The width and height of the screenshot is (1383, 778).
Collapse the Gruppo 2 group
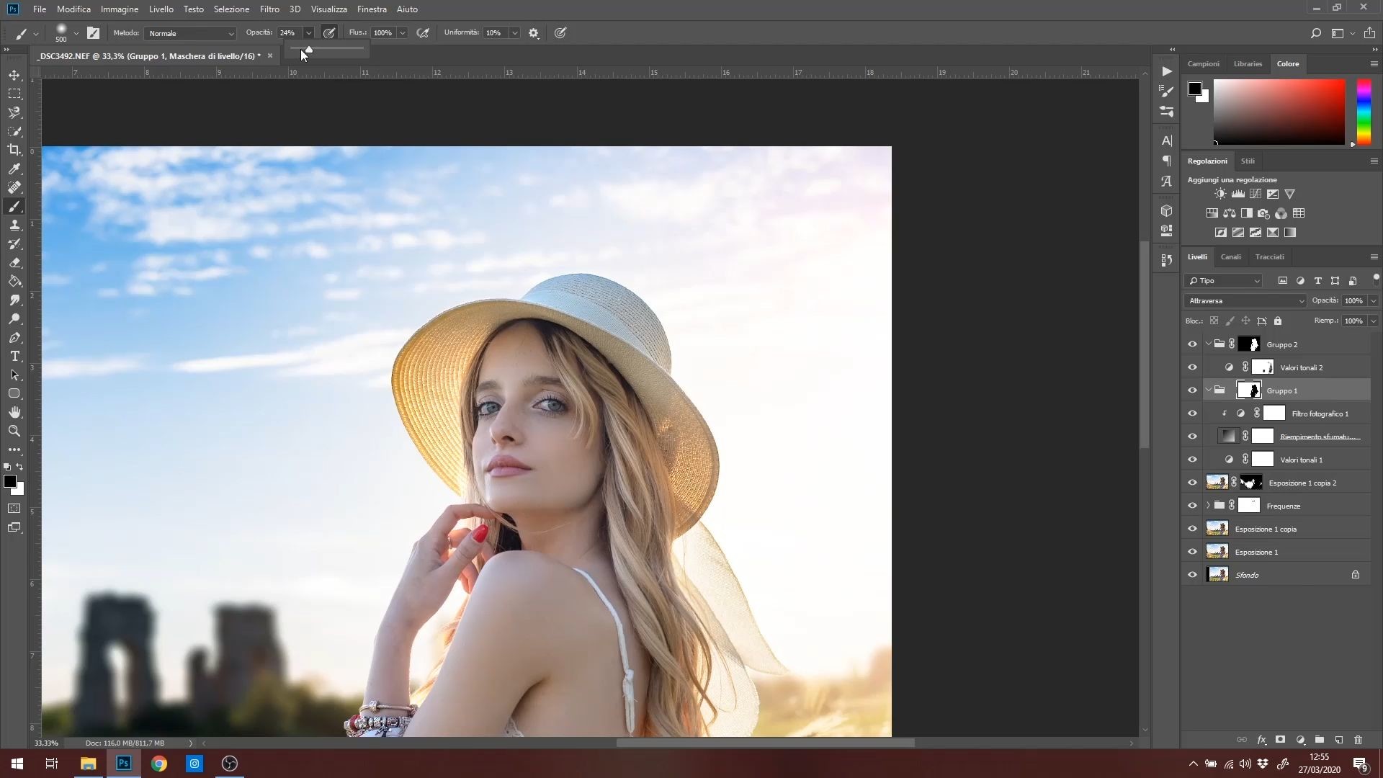(x=1208, y=344)
